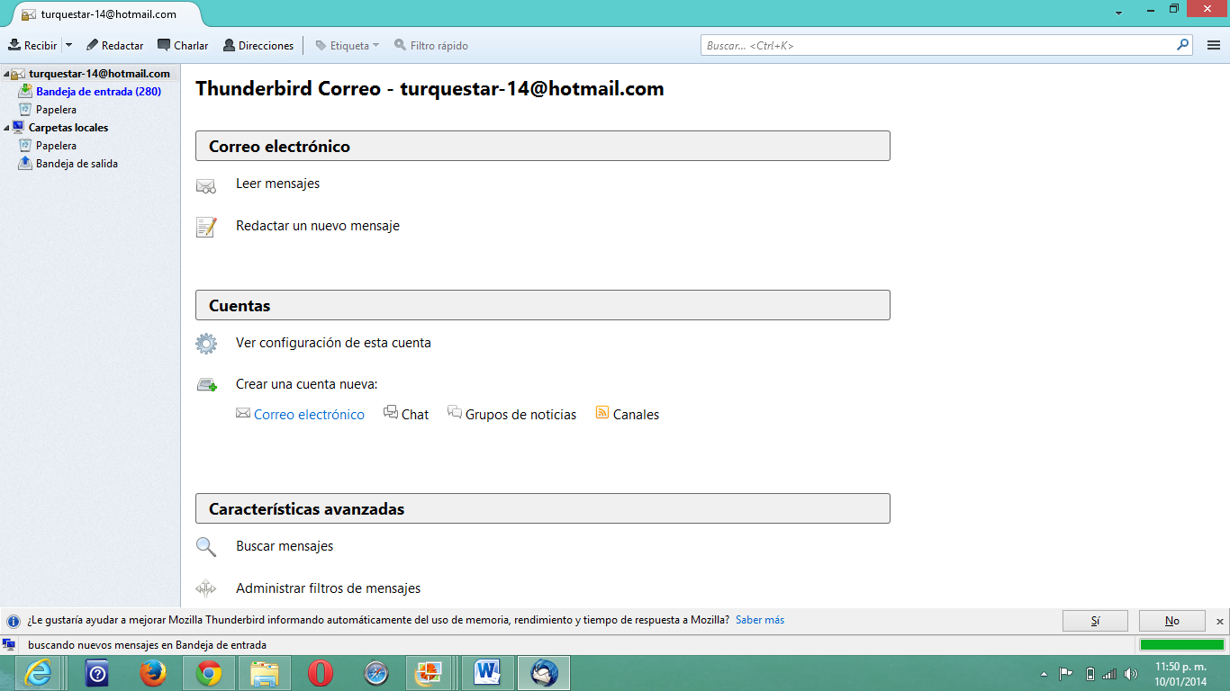
Task: Open the Etiqueta tag dropdown
Action: pyautogui.click(x=348, y=45)
